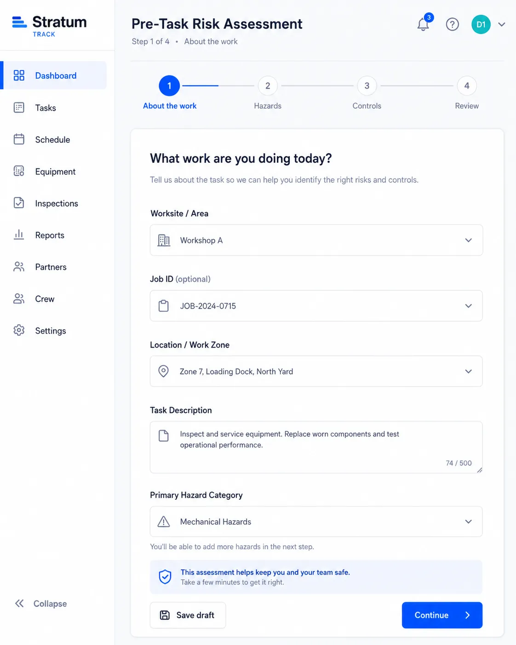Select the Mechanical Hazards combo box
Image resolution: width=516 pixels, height=645 pixels.
click(316, 522)
